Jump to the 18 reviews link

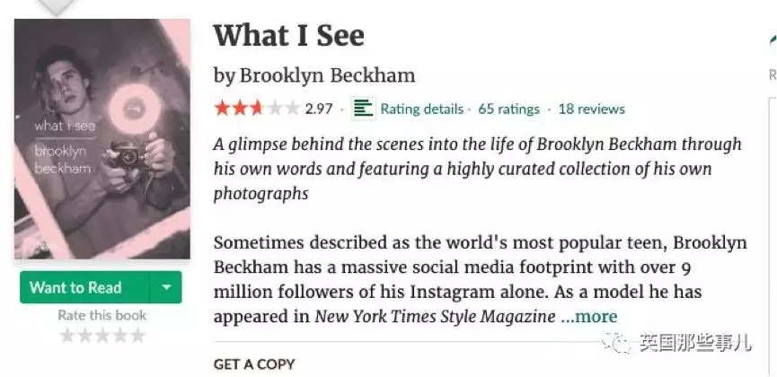coord(591,109)
